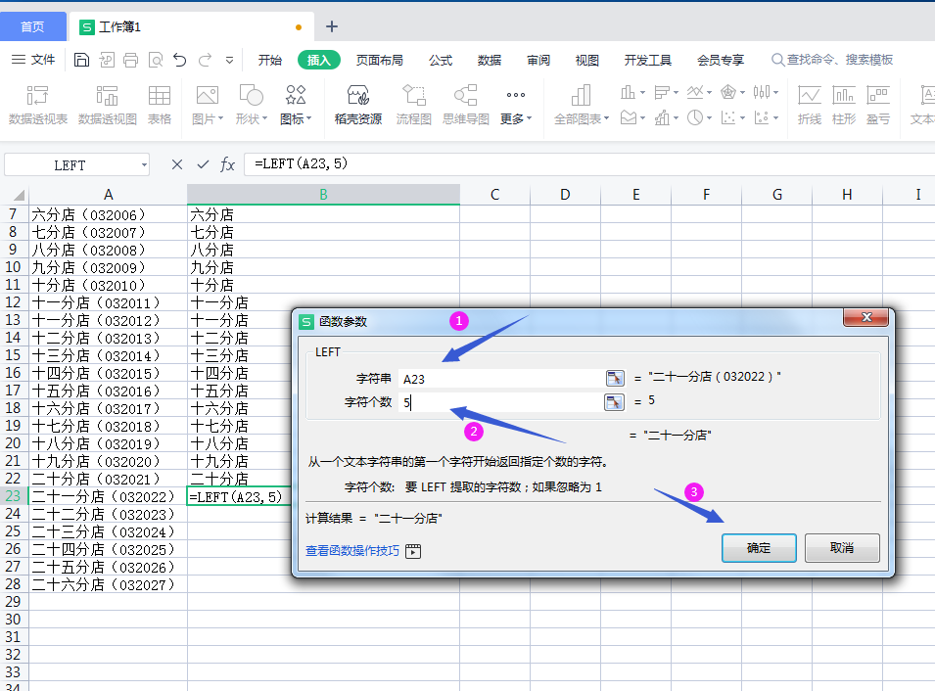Insert a 折线 sparkline
935x691 pixels.
tap(809, 105)
